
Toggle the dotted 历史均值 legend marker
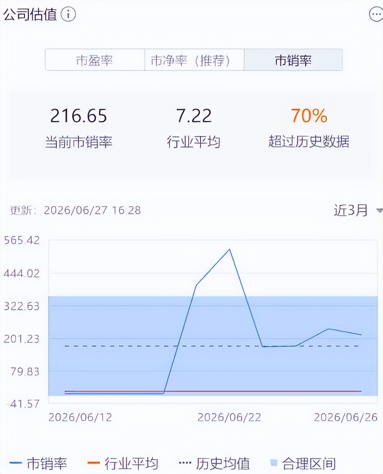185,463
